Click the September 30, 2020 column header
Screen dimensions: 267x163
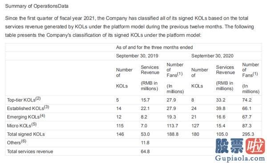212,56
